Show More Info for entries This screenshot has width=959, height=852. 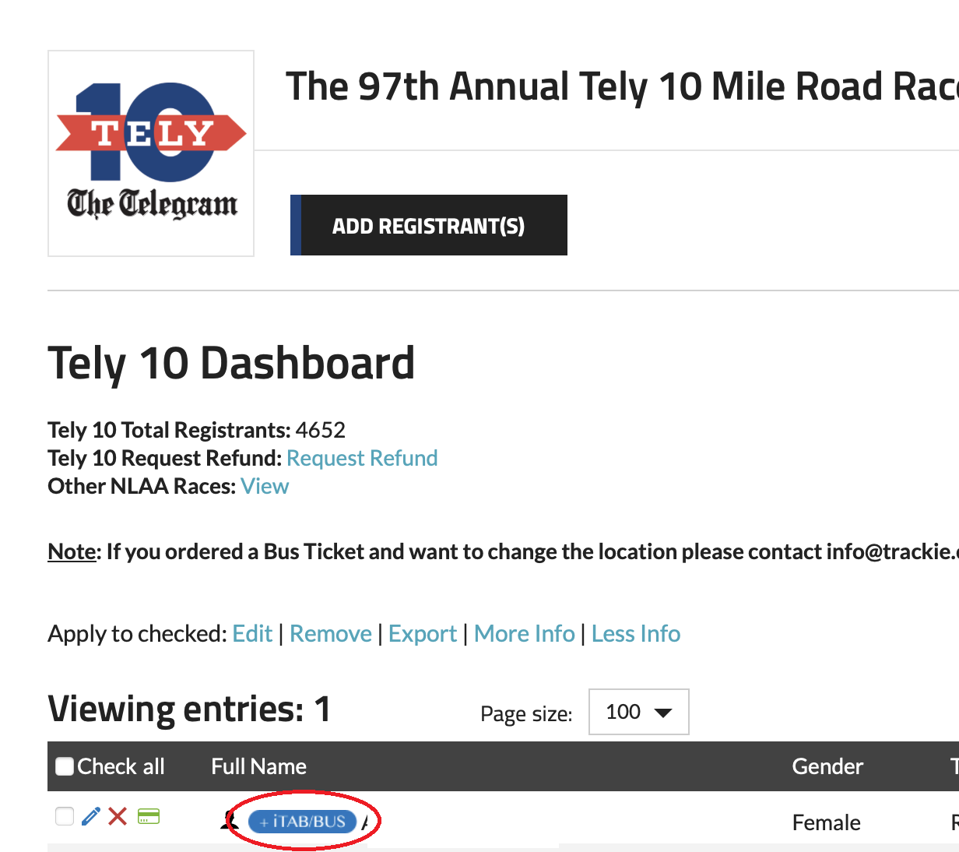(x=525, y=634)
